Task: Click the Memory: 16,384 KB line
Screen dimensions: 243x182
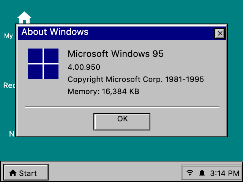Action: 103,91
